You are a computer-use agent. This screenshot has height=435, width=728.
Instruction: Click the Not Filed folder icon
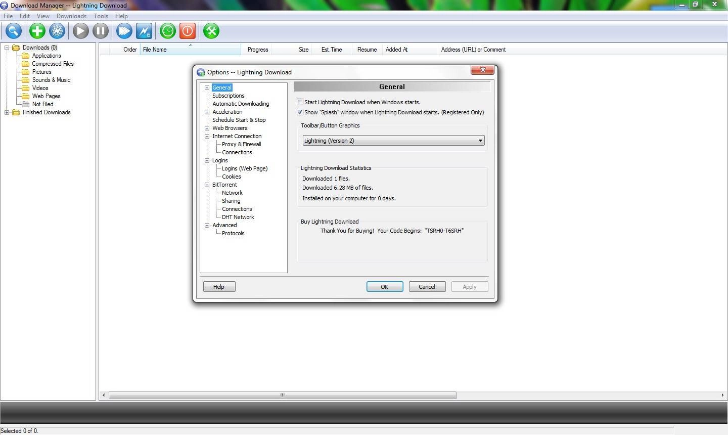(25, 104)
